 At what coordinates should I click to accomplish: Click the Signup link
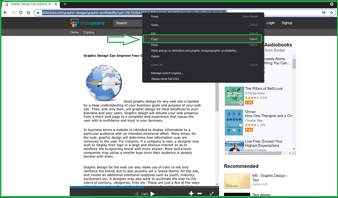[287, 23]
